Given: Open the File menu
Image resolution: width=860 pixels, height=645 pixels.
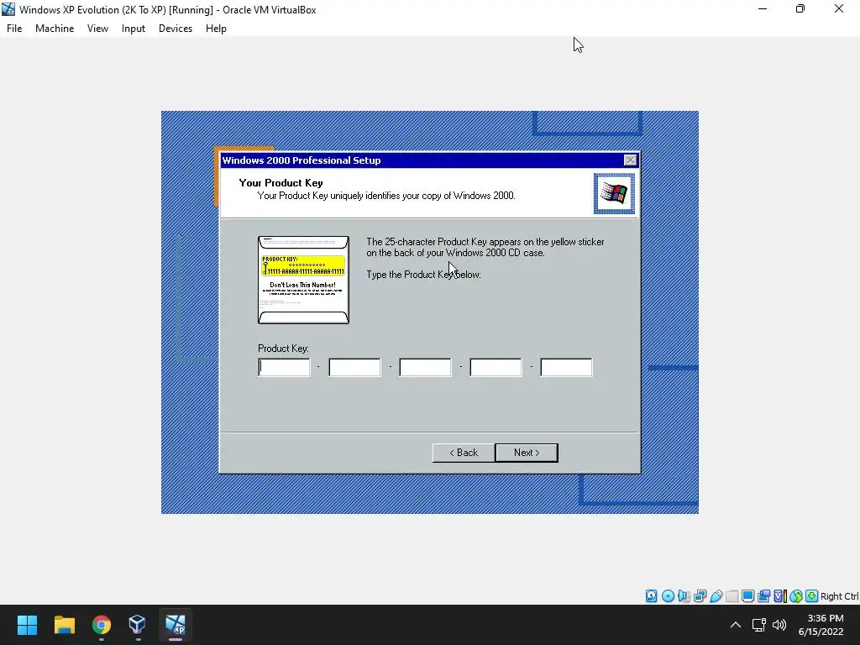Looking at the screenshot, I should point(14,29).
